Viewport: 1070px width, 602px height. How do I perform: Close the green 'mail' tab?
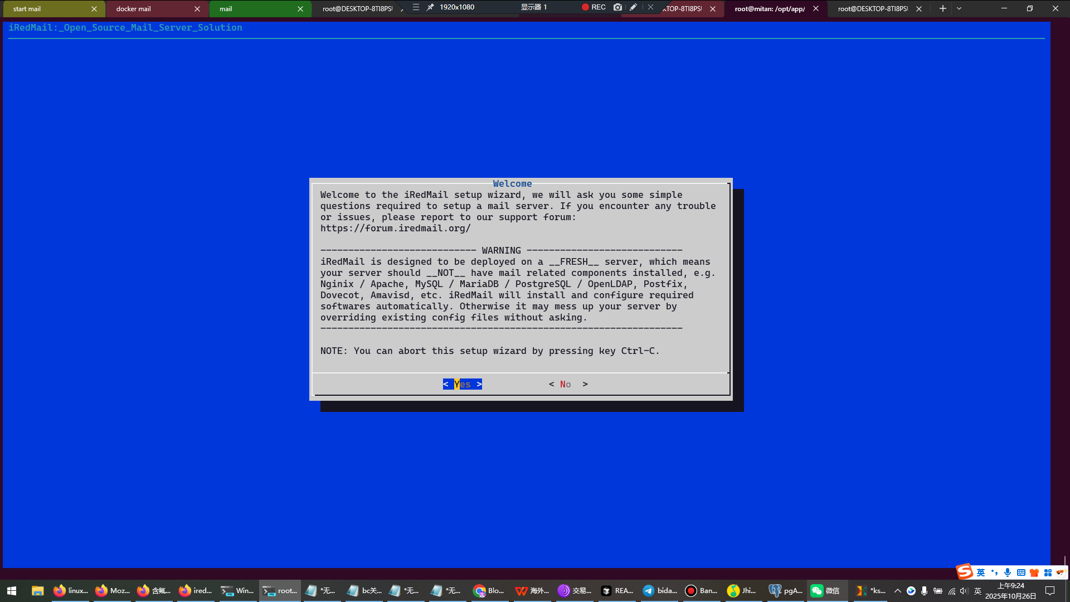(x=300, y=9)
